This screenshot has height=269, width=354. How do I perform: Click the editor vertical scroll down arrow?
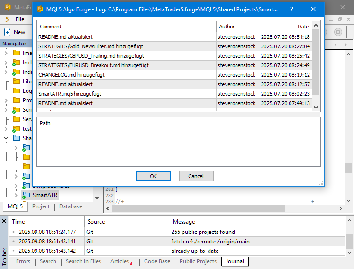pyautogui.click(x=348, y=201)
